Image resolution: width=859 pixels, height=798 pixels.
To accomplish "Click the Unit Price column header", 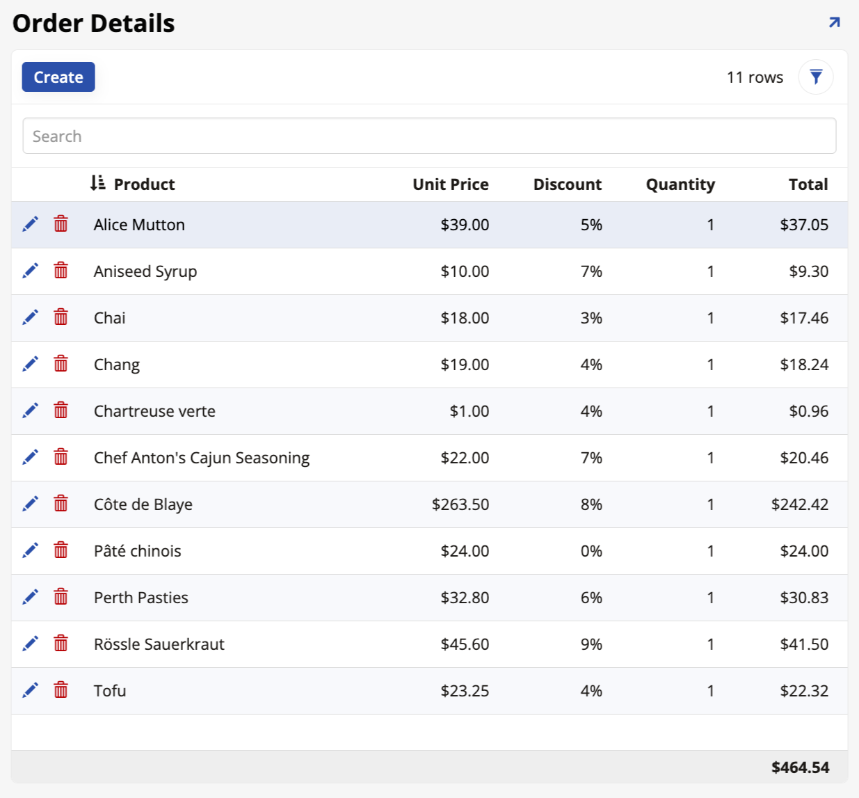I will tap(450, 184).
